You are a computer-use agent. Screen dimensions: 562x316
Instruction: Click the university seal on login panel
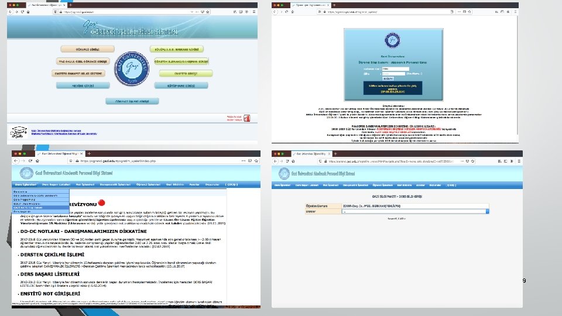click(x=392, y=40)
